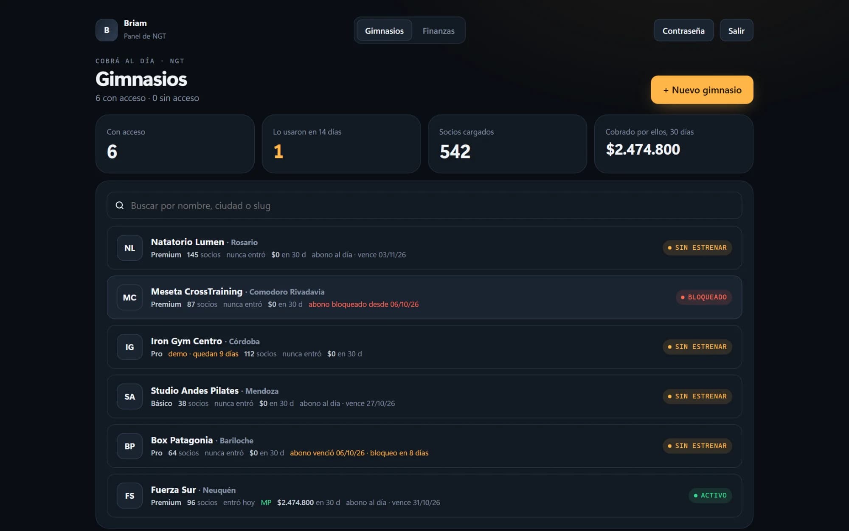This screenshot has height=531, width=849.
Task: Click "abono venció 06/10/26 · bloqueo en 8 días"
Action: (359, 453)
